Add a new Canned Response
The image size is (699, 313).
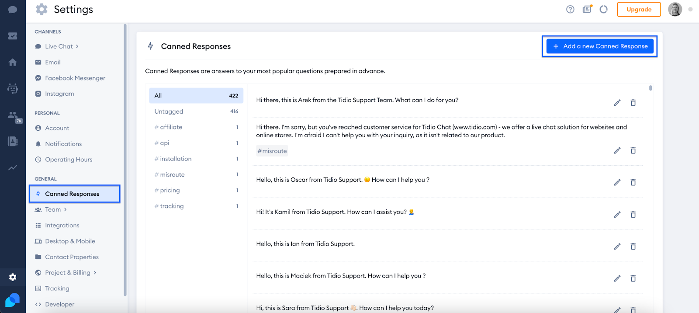click(x=600, y=46)
